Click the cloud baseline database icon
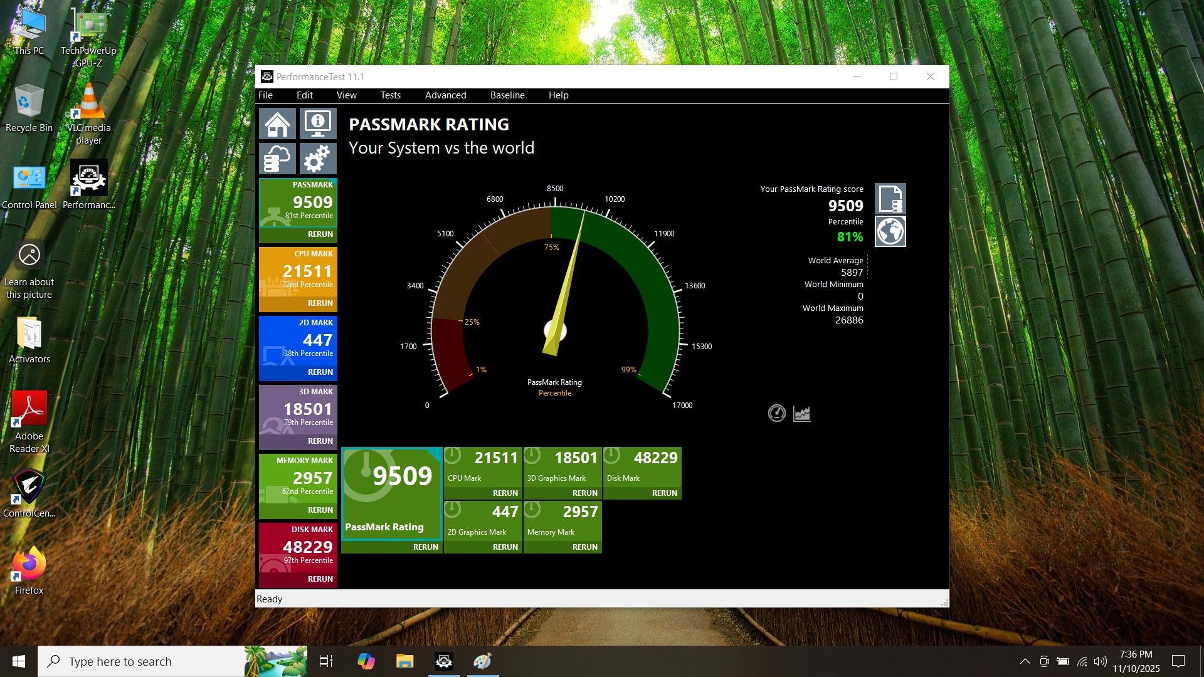The image size is (1204, 677). coord(277,159)
